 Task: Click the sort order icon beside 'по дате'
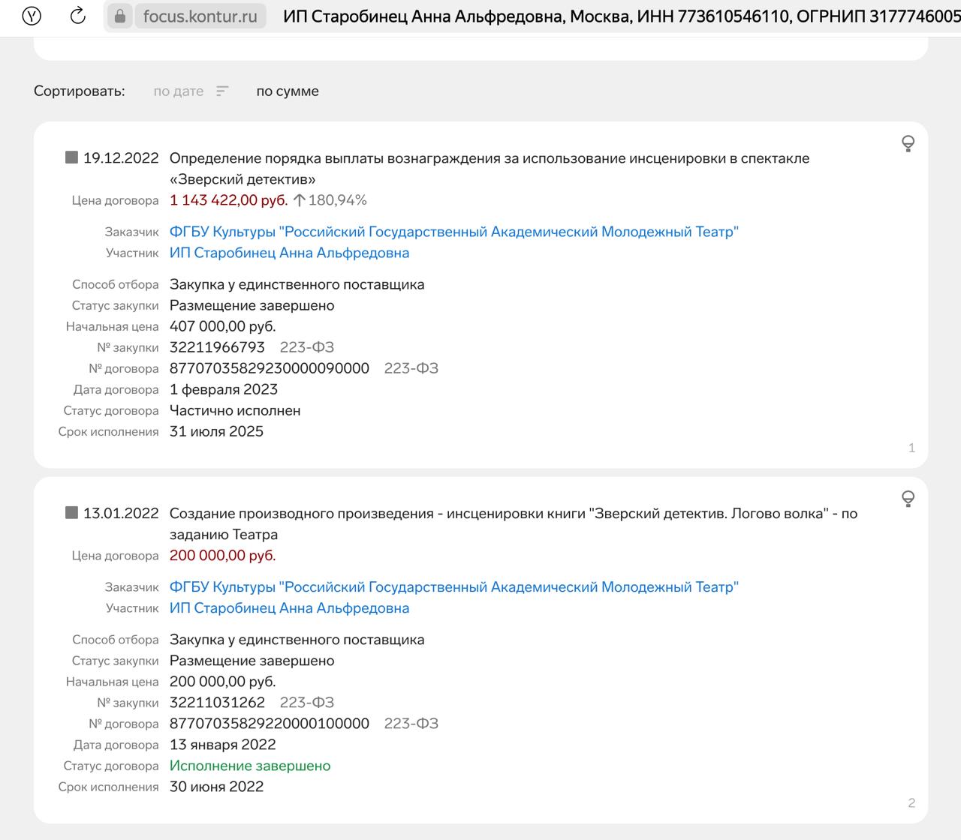pyautogui.click(x=222, y=91)
